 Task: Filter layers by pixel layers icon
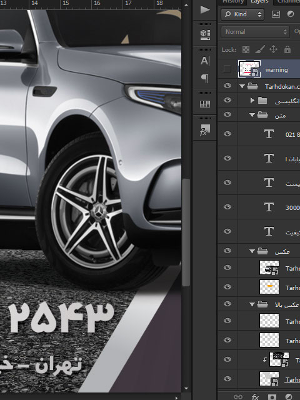276,14
